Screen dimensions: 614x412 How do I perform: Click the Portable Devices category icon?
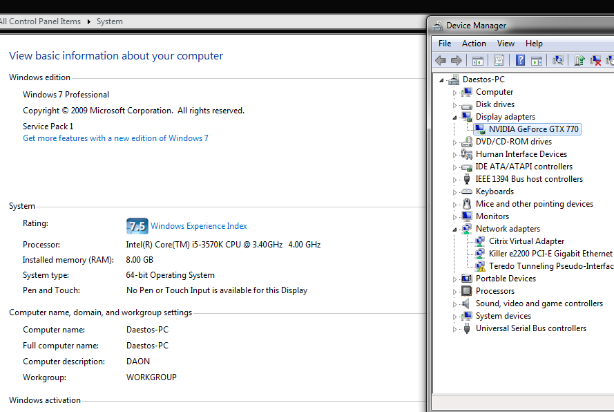pos(466,279)
